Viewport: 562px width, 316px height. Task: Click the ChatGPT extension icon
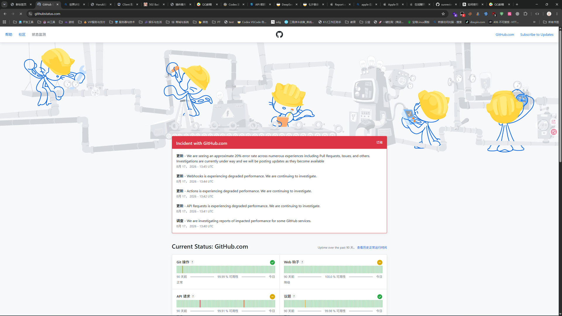click(x=518, y=14)
